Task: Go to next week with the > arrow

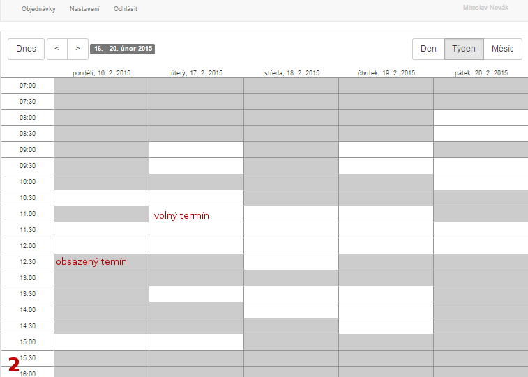Action: [x=78, y=49]
